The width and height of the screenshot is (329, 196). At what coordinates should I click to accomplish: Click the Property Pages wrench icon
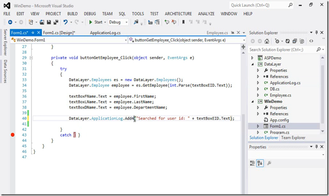pyautogui.click(x=269, y=163)
